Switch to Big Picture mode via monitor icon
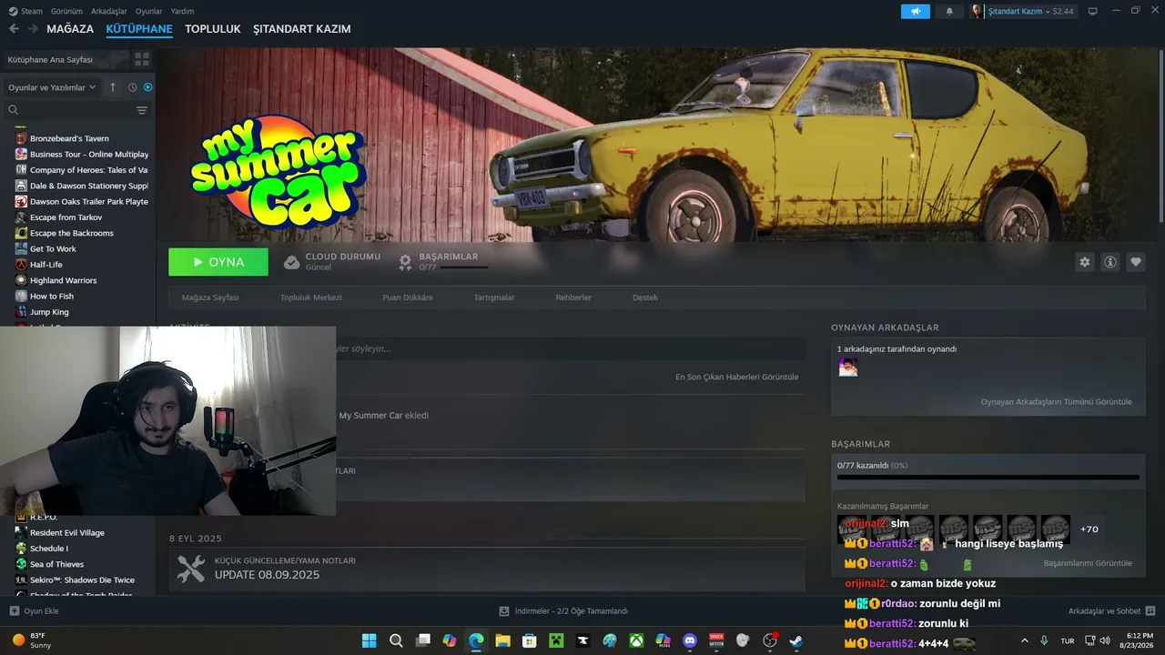Image resolution: width=1165 pixels, height=655 pixels. click(1093, 11)
